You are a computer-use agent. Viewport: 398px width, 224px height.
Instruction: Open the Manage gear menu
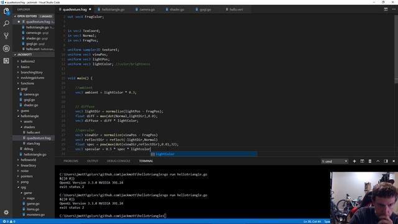[x=6, y=212]
